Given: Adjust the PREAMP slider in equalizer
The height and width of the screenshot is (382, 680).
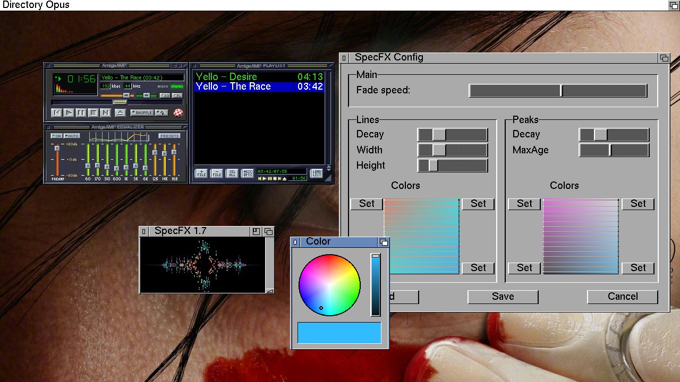Looking at the screenshot, I should [x=57, y=159].
